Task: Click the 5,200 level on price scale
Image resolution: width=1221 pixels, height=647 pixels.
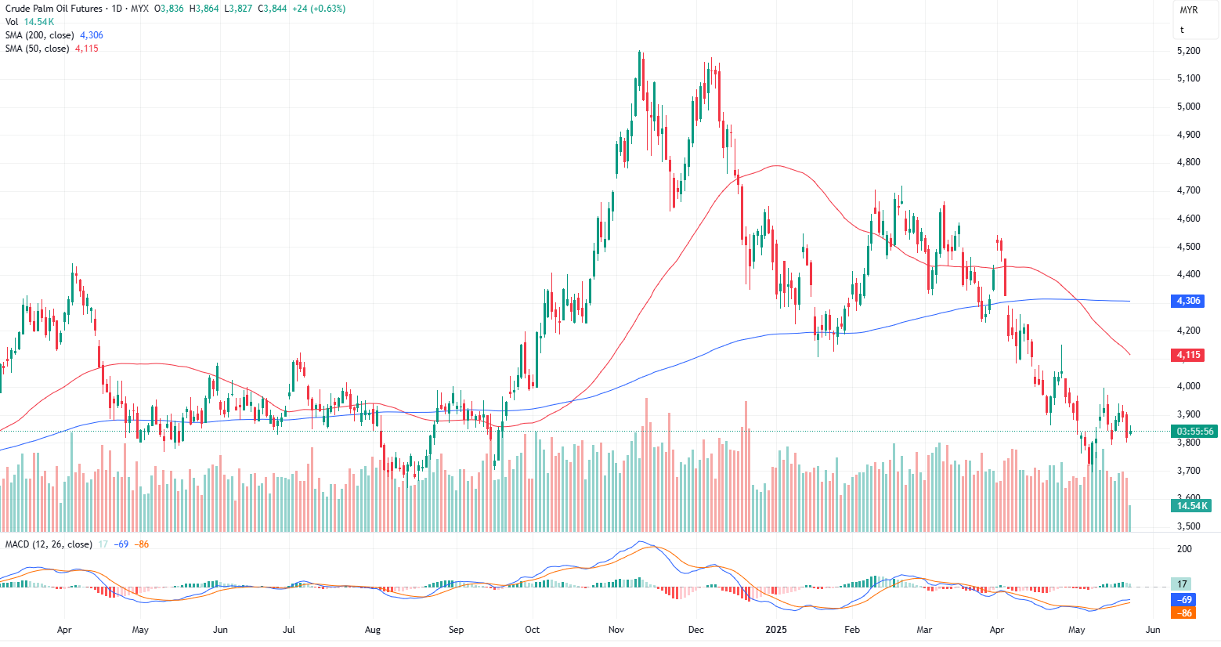Action: (x=1188, y=51)
